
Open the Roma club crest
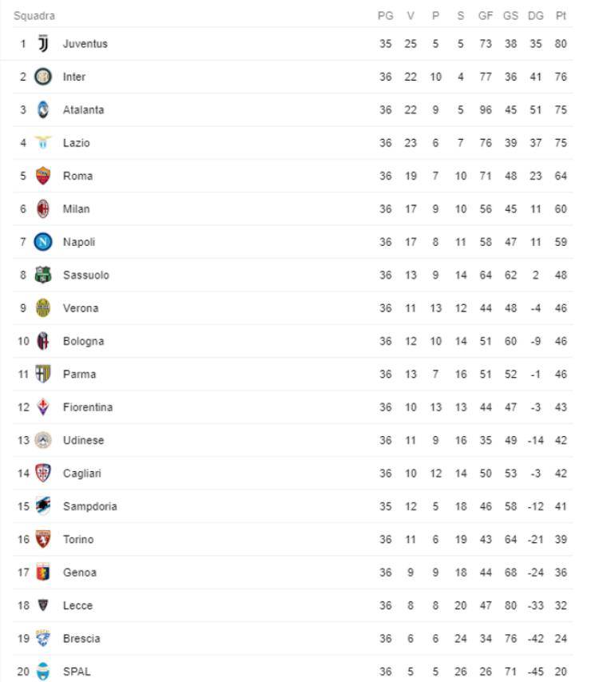pos(43,176)
